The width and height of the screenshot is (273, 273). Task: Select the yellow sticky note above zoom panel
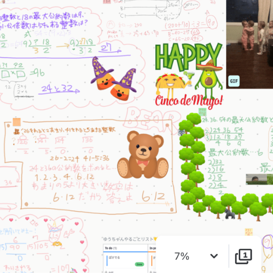pyautogui.click(x=248, y=232)
